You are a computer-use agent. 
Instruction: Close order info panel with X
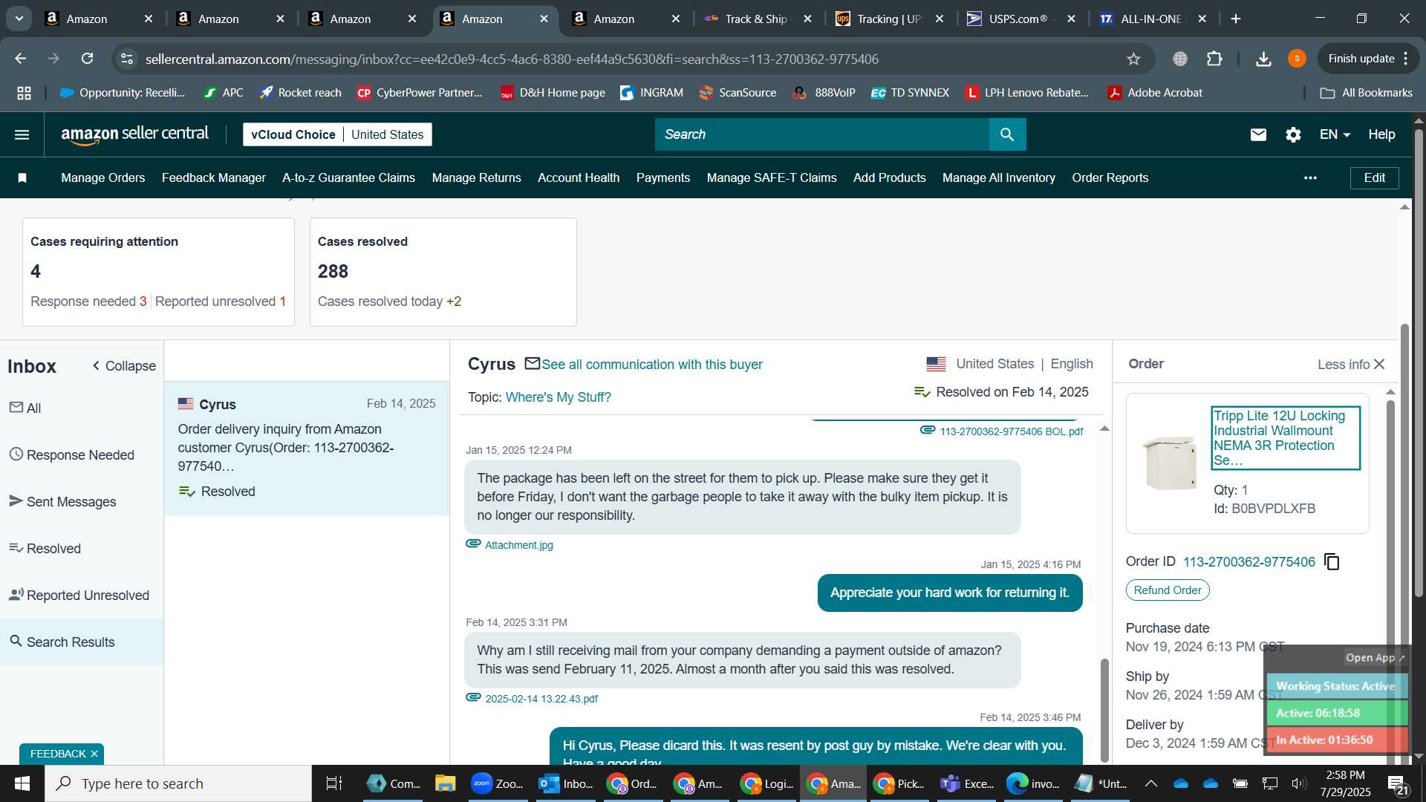pos(1379,364)
